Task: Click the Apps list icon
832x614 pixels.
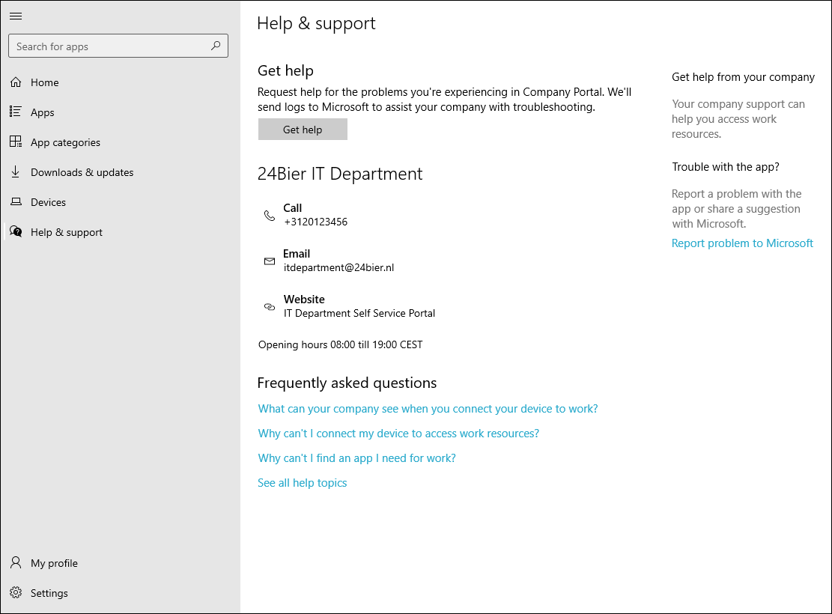Action: click(16, 112)
